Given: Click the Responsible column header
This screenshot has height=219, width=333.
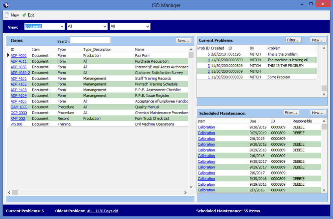Looking at the screenshot, I should click(x=302, y=121).
